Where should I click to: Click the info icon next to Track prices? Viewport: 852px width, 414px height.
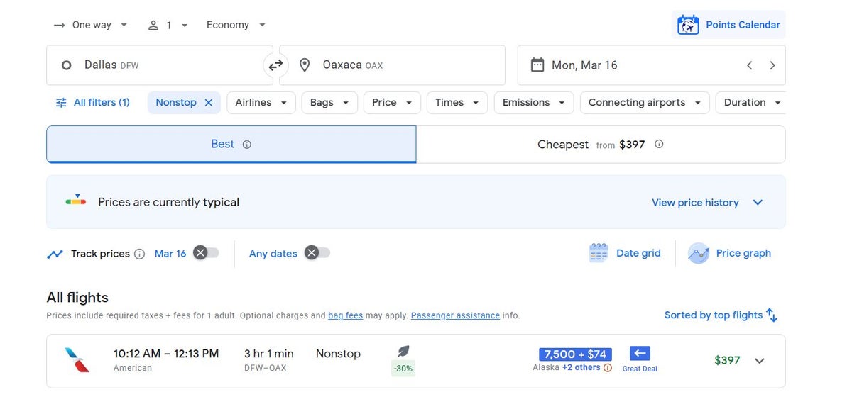tap(139, 254)
